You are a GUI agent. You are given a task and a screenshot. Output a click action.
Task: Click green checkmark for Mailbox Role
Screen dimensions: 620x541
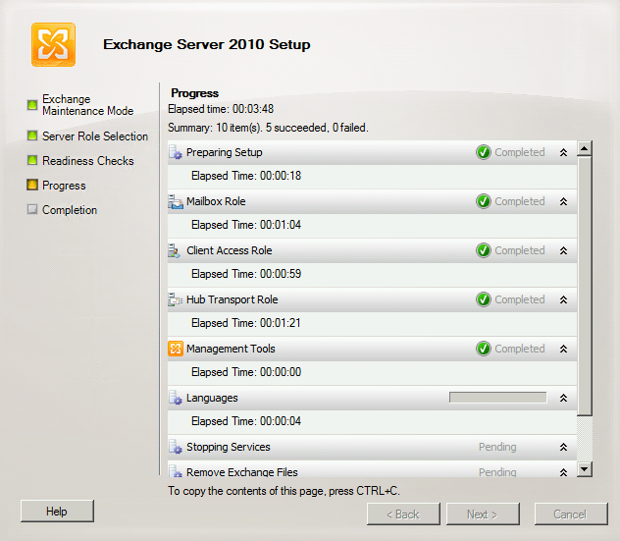click(x=484, y=201)
